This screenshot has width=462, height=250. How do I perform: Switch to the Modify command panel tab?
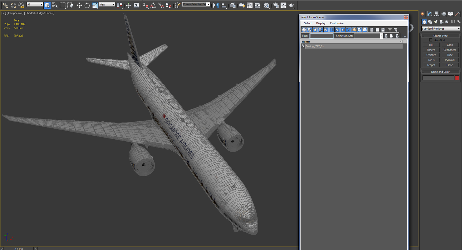[x=430, y=14]
